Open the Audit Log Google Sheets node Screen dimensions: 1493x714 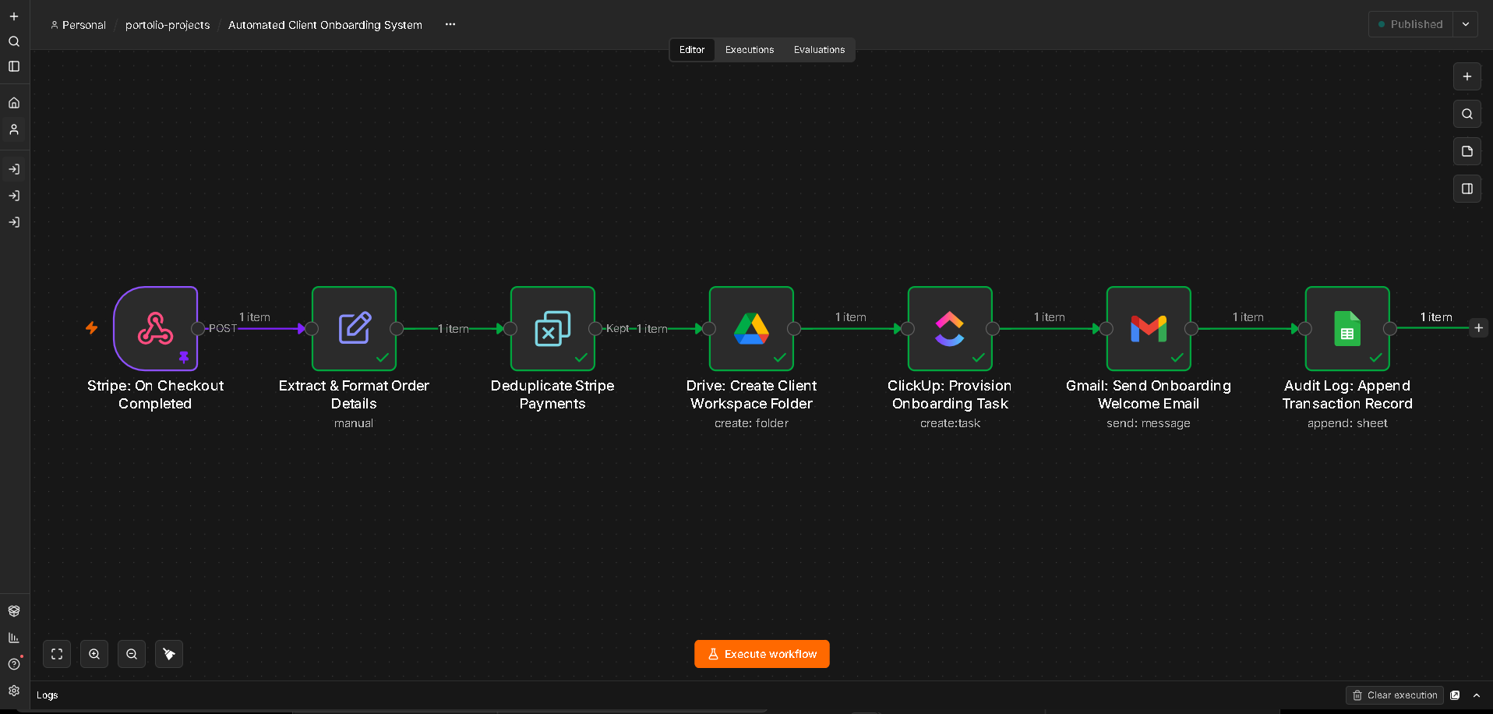coord(1347,328)
